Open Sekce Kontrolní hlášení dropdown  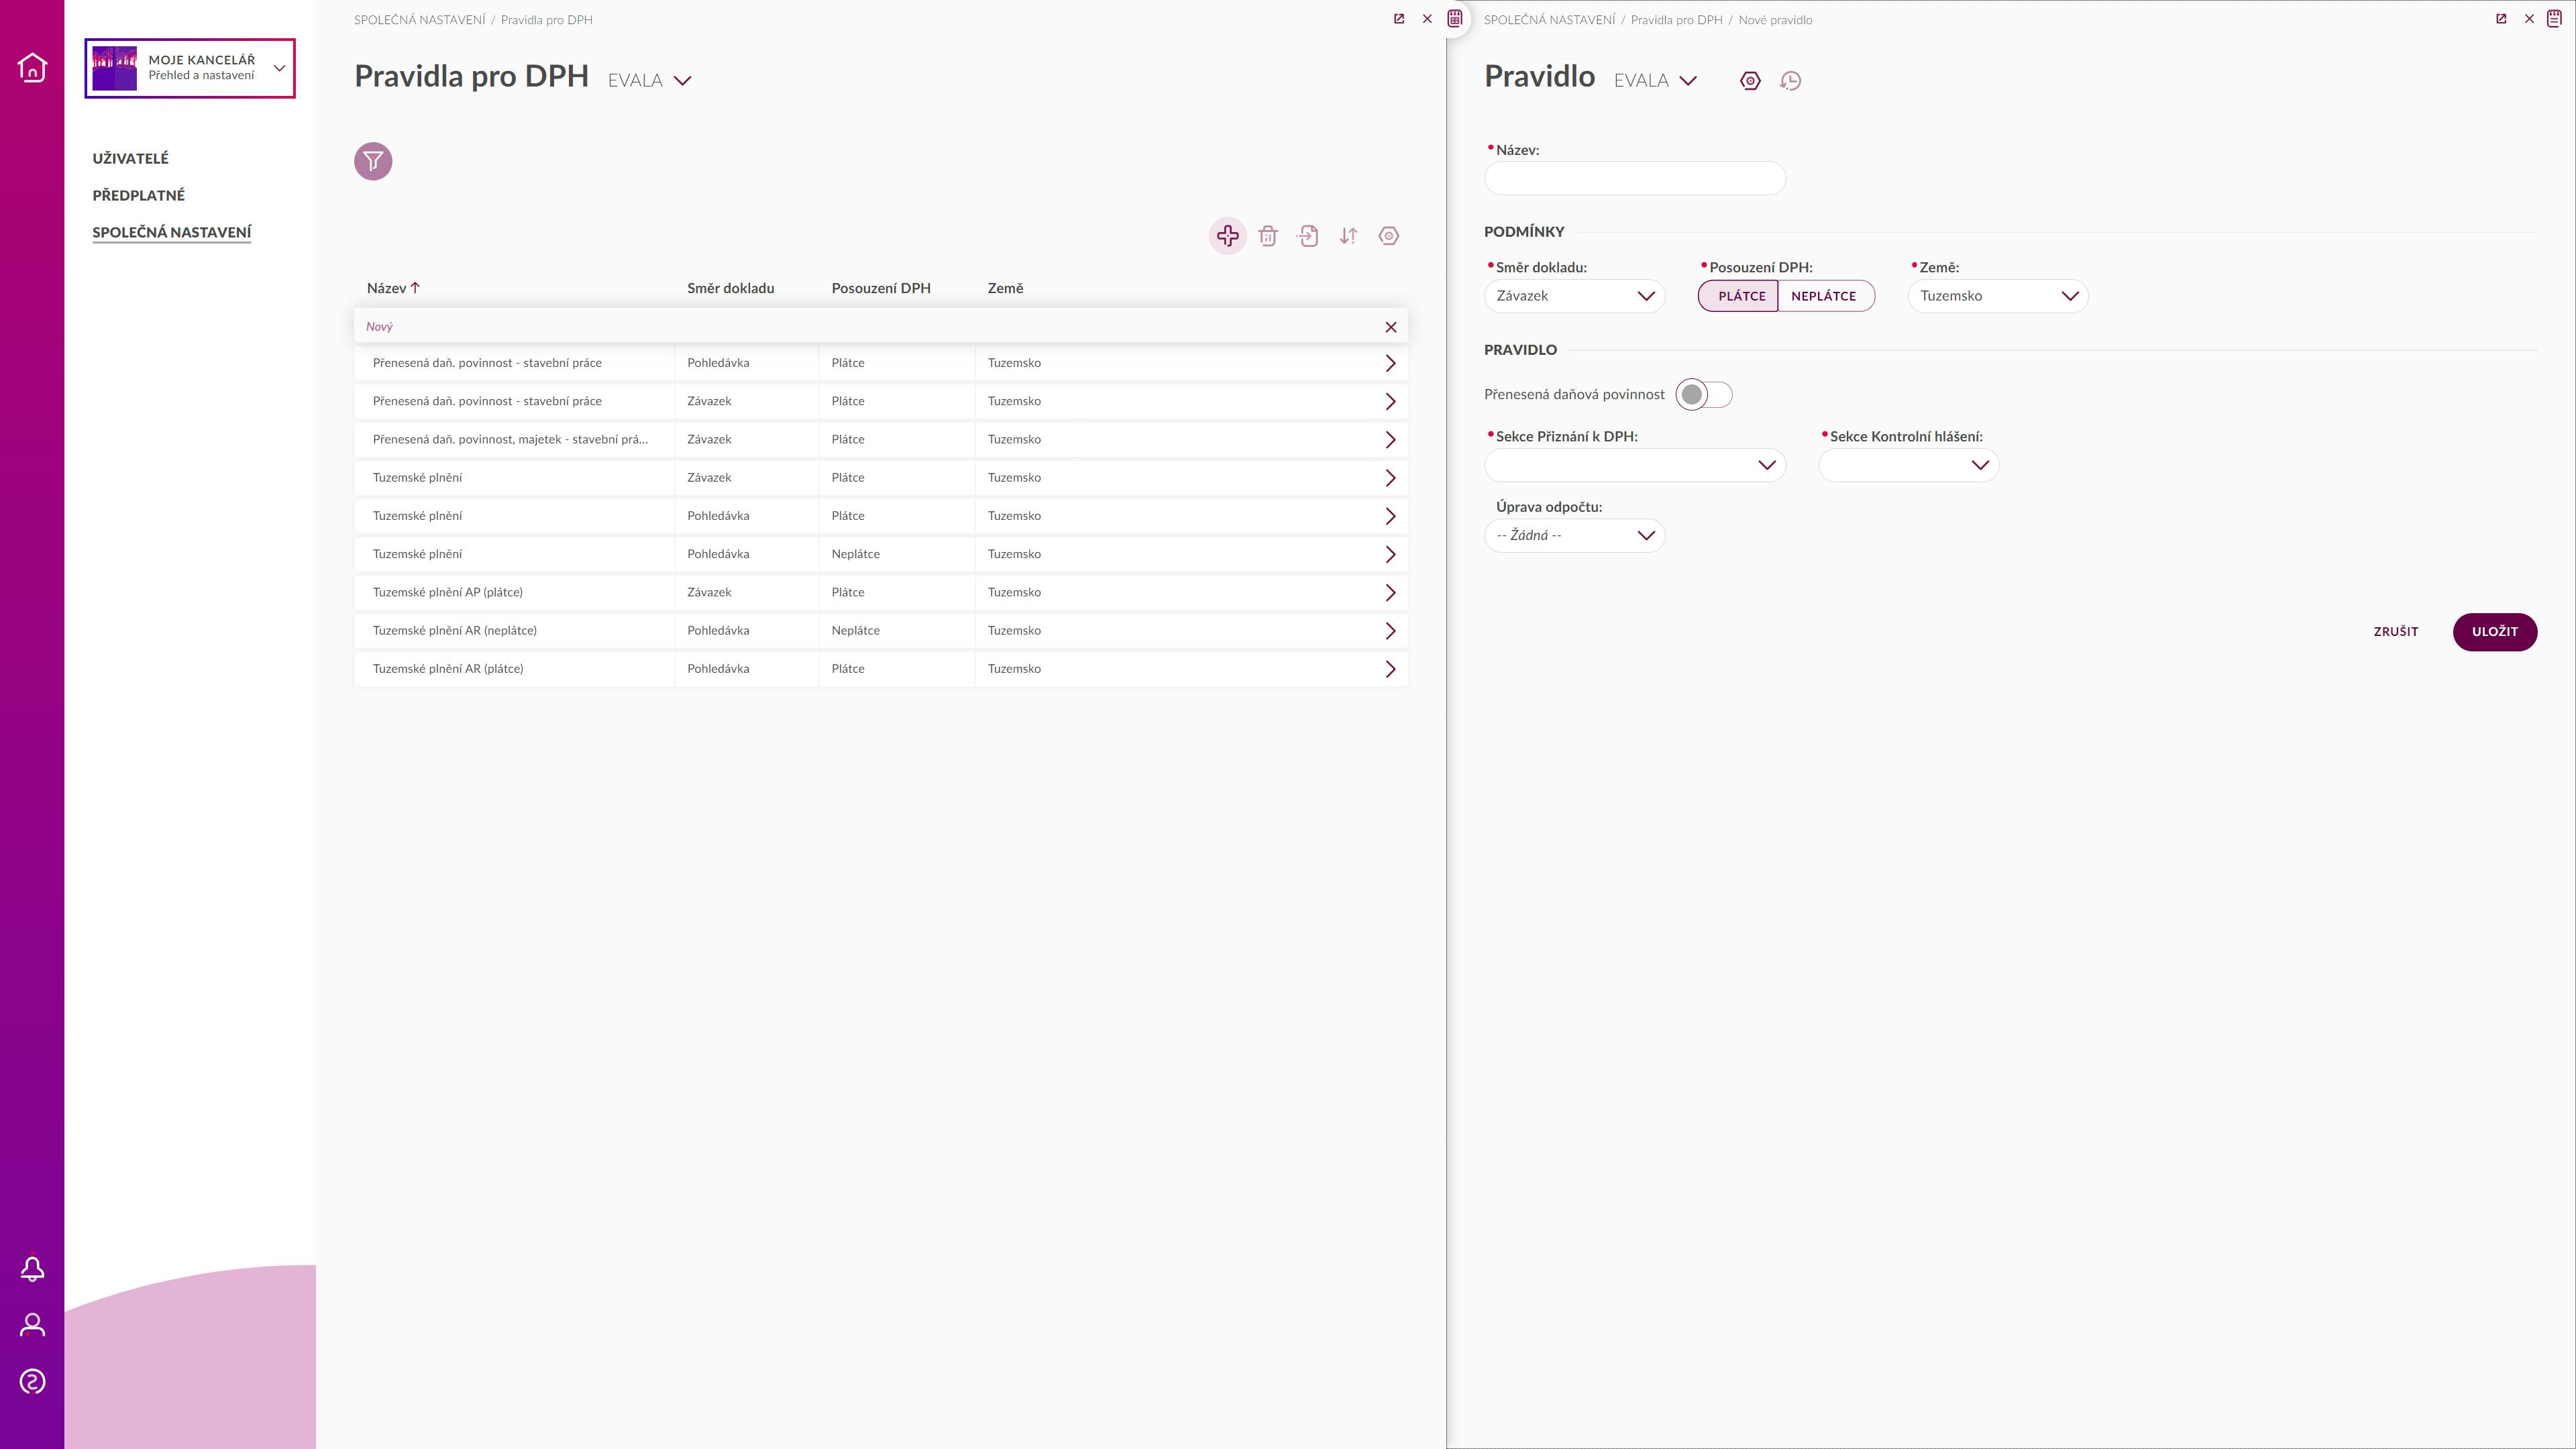[x=1909, y=465]
